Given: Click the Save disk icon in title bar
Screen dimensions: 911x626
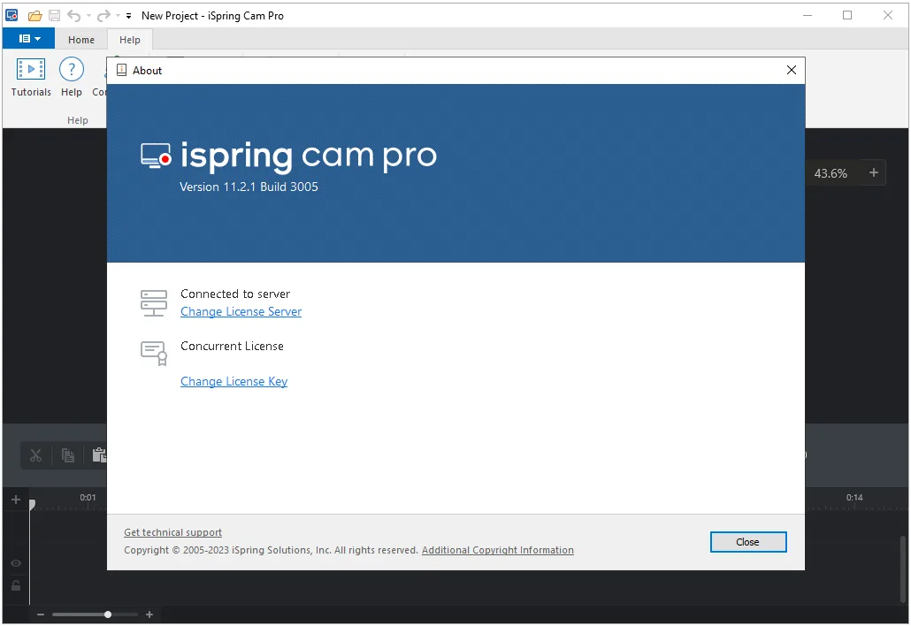Looking at the screenshot, I should tap(54, 16).
